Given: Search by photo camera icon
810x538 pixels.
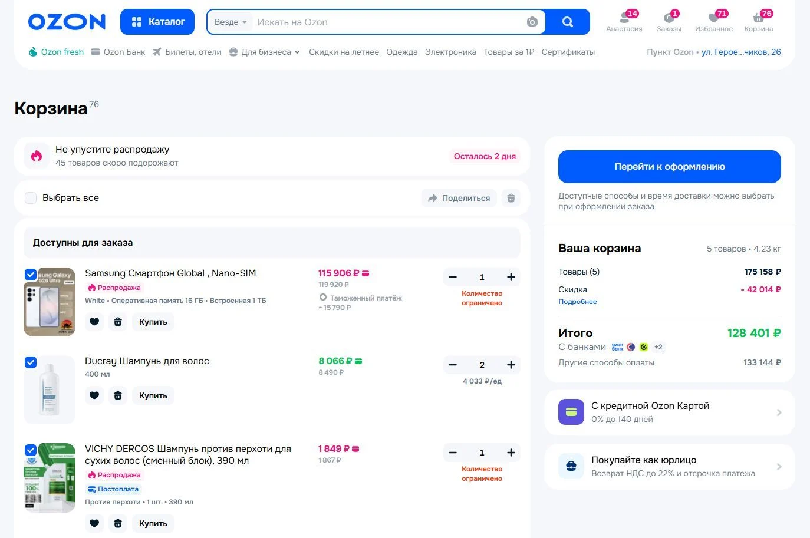Looking at the screenshot, I should [x=532, y=22].
